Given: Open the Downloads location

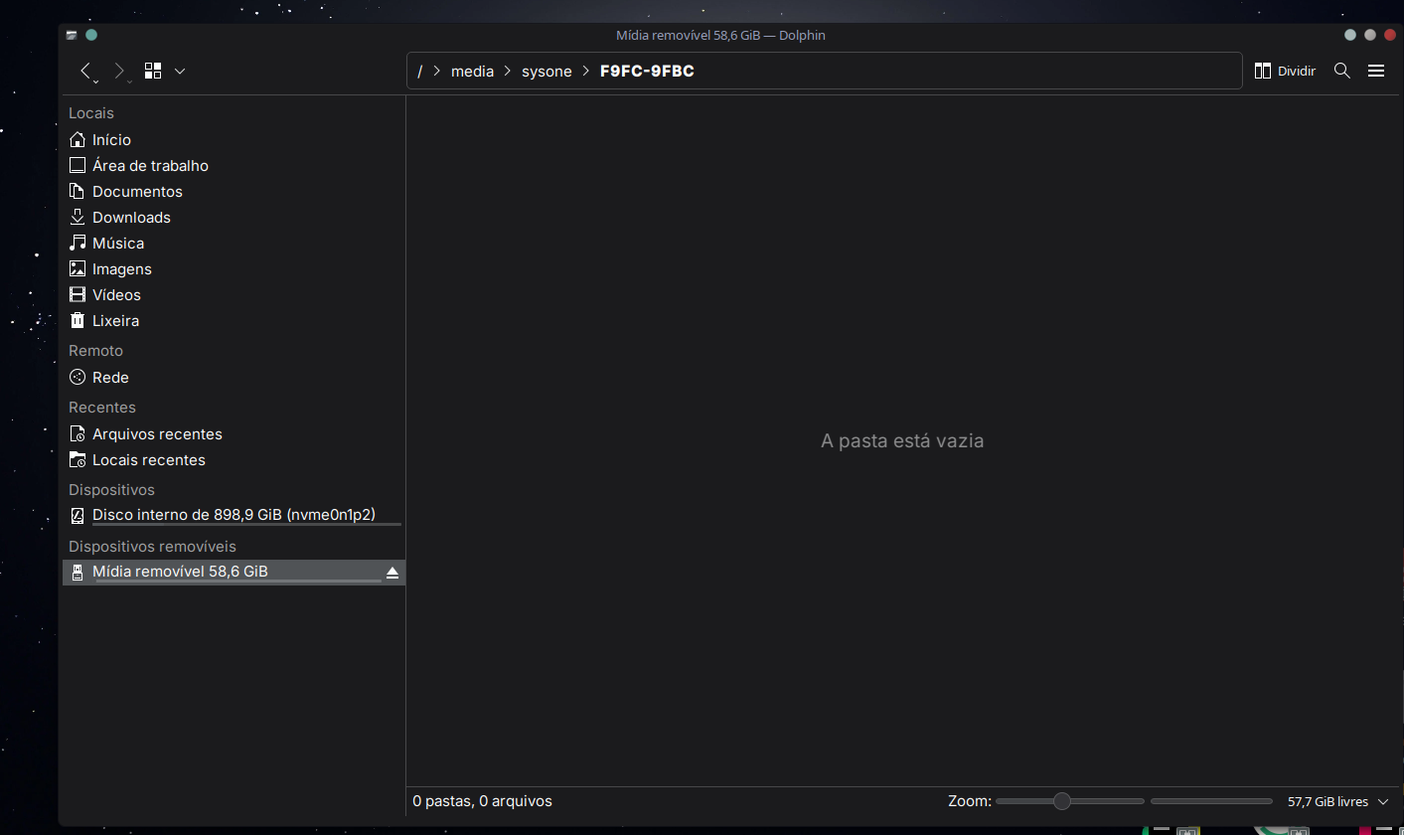Looking at the screenshot, I should pyautogui.click(x=131, y=218).
